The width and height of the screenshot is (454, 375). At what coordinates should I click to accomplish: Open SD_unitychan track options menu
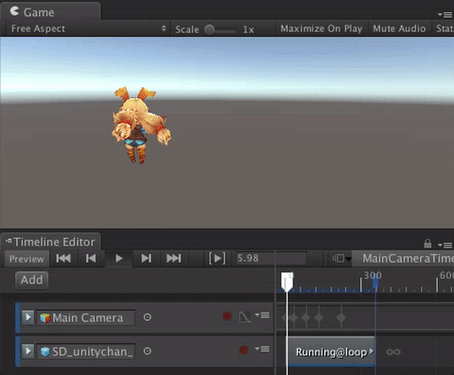[x=262, y=349]
